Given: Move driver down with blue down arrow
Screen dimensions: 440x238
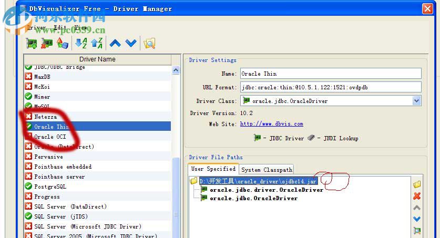Looking at the screenshot, I should (131, 43).
